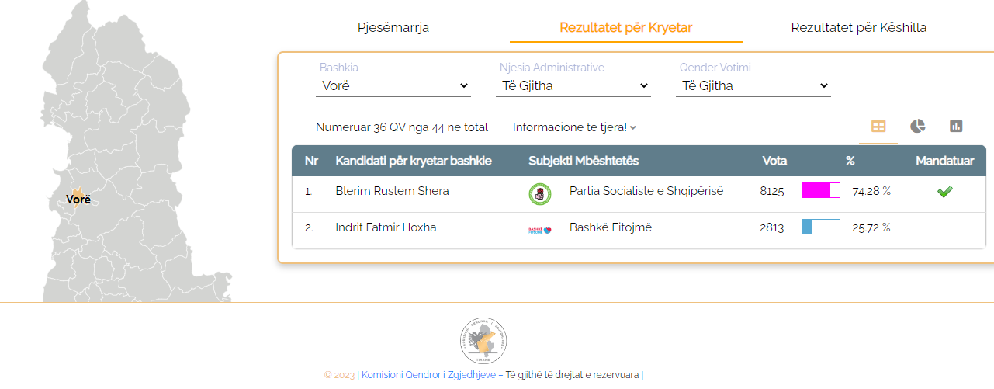Click the blue 25.72% progress bar

pos(821,227)
